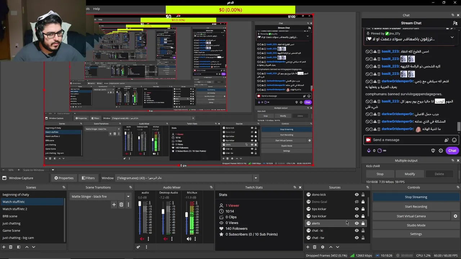Viewport: 461px width, 259px height.
Task: Open Mic/Aux three-dot options menu
Action: 195,239
